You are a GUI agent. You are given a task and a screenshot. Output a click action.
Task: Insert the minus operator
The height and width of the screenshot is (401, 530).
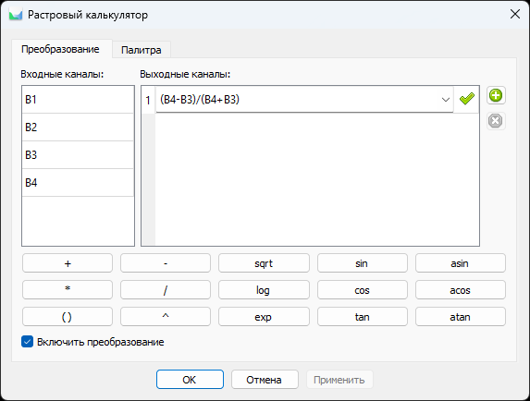(166, 263)
